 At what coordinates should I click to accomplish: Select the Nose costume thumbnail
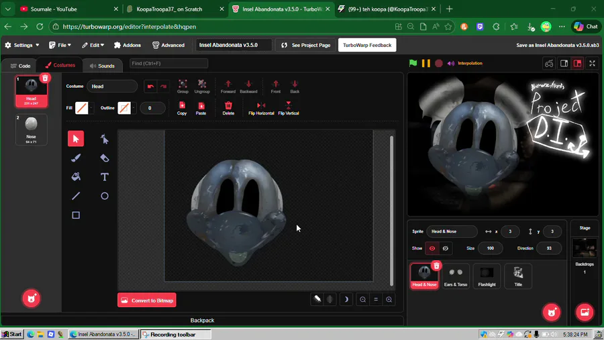(x=31, y=129)
